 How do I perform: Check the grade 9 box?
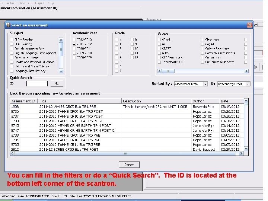tap(132, 44)
